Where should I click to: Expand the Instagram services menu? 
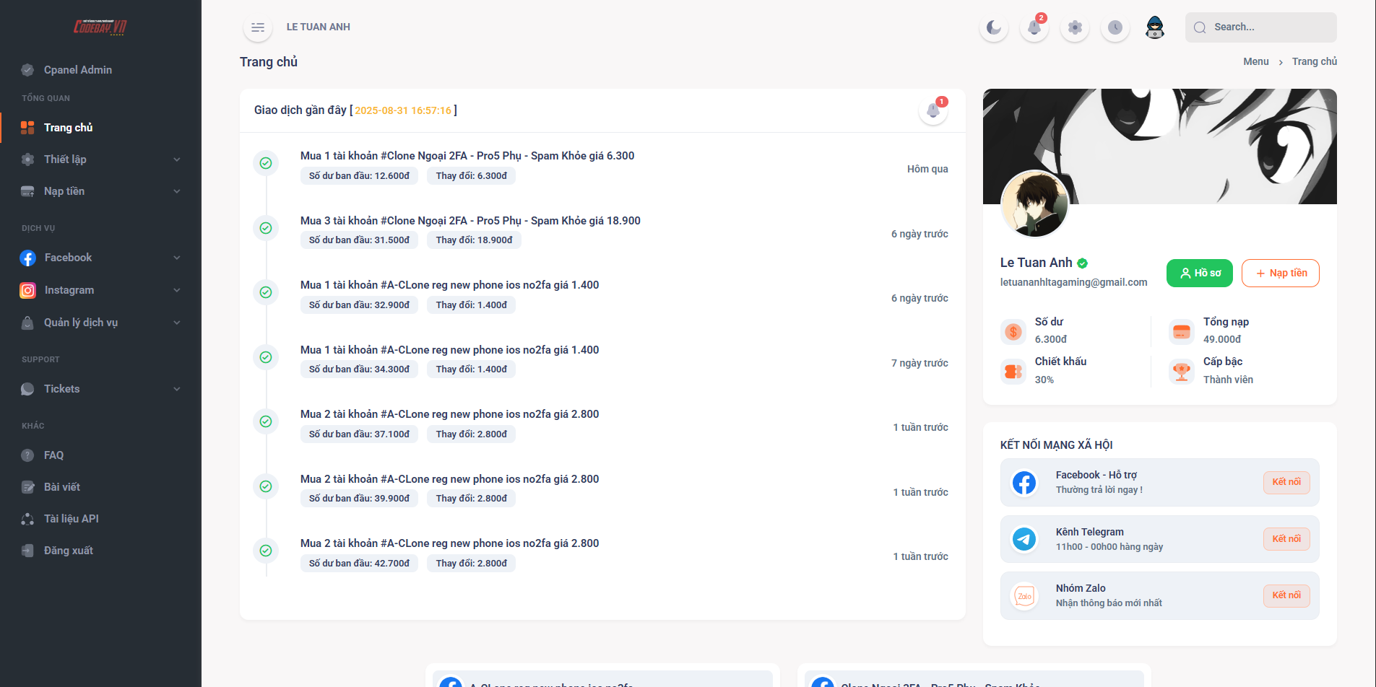coord(100,290)
